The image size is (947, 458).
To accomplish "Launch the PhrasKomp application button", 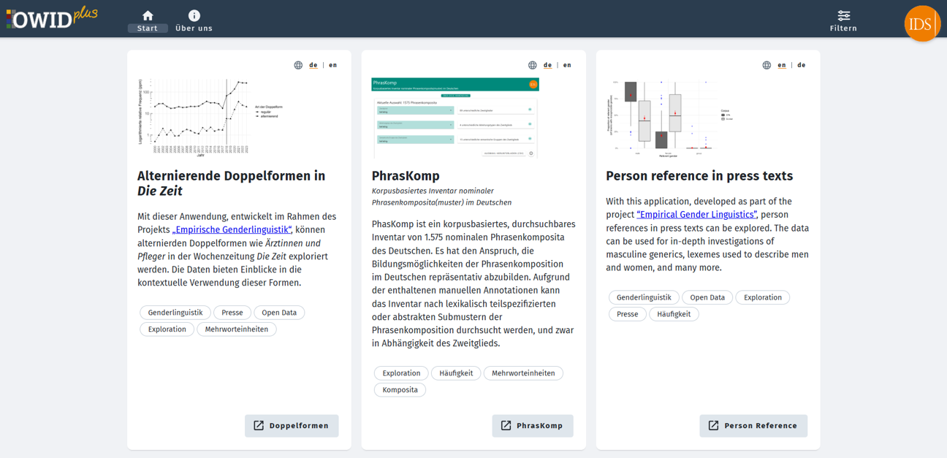I will coord(532,426).
